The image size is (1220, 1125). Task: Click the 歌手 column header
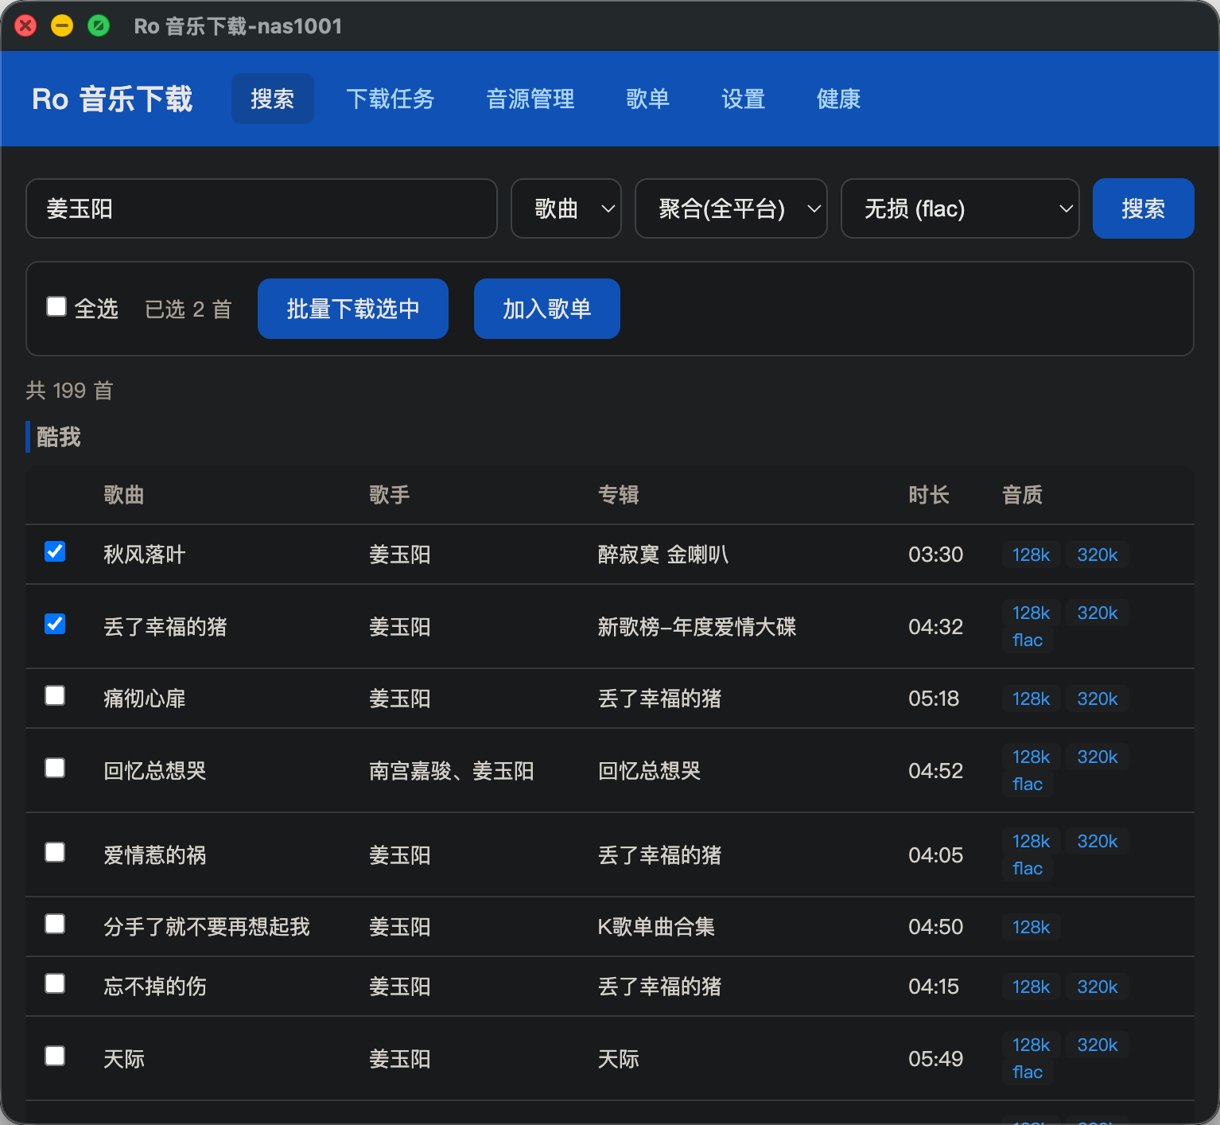tap(390, 495)
